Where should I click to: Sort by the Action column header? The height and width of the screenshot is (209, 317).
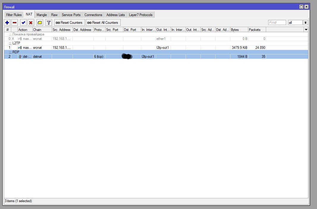pos(25,30)
